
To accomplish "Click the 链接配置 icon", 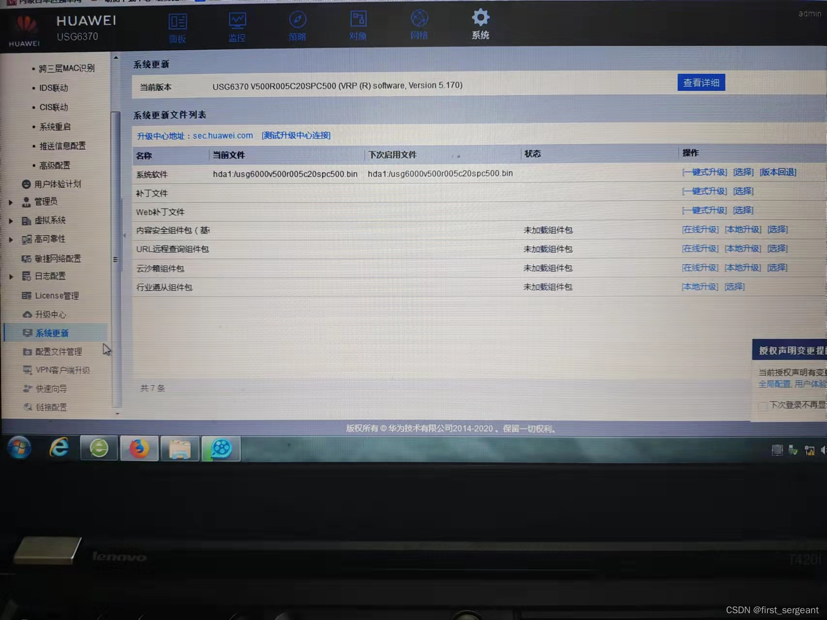I will (x=28, y=407).
